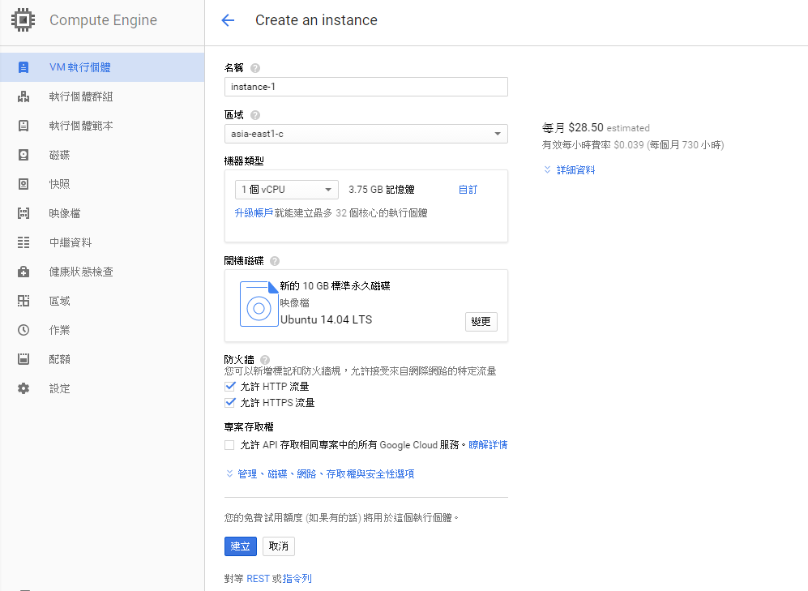The height and width of the screenshot is (591, 808).
Task: Click the 執行個體群組 sidebar icon
Action: [24, 96]
